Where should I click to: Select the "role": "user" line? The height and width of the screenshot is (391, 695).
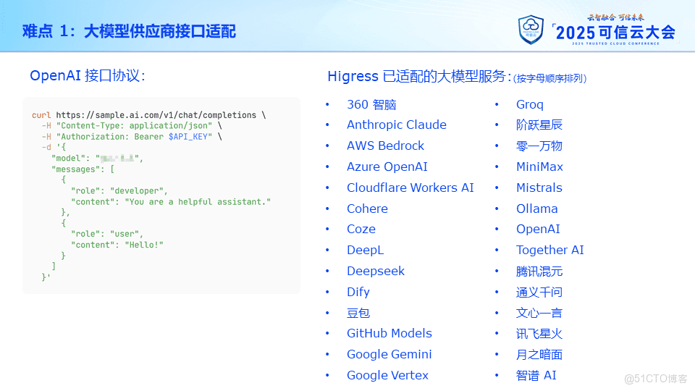[x=107, y=234]
